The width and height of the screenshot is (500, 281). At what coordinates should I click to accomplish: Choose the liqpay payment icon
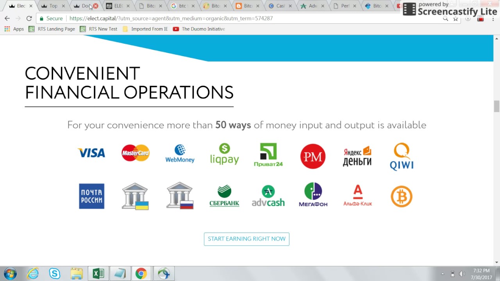[225, 154]
